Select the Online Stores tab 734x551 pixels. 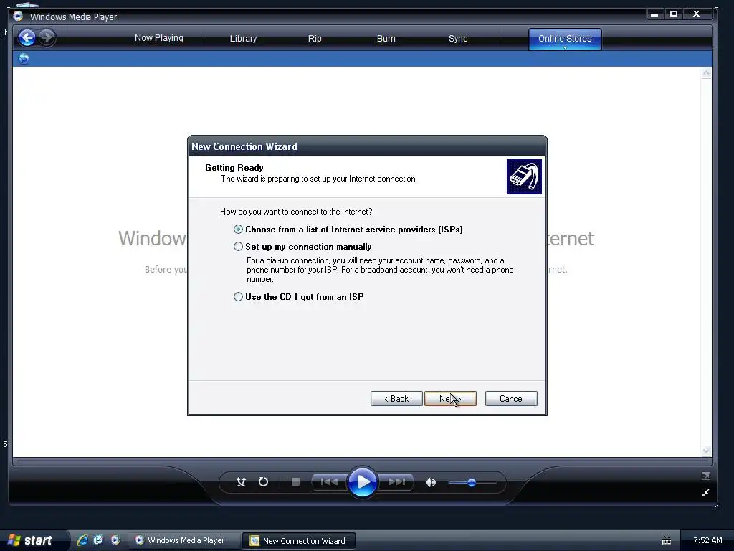tap(565, 37)
